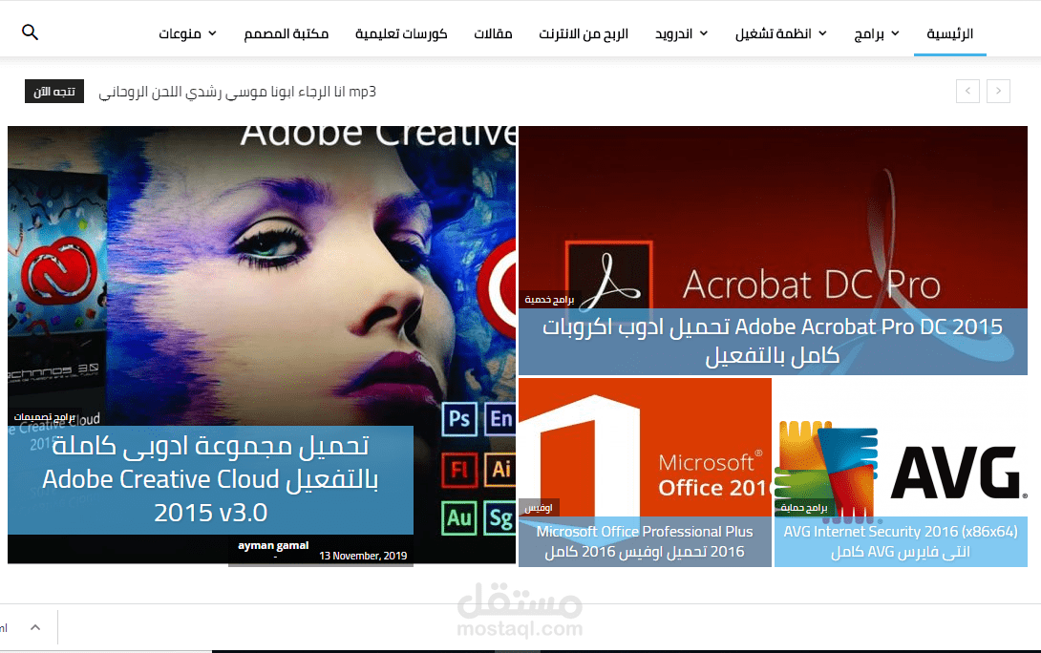Open Adobe Acrobat Pro DC 2015 article title
Screen dimensions: 1041x653
coord(773,341)
